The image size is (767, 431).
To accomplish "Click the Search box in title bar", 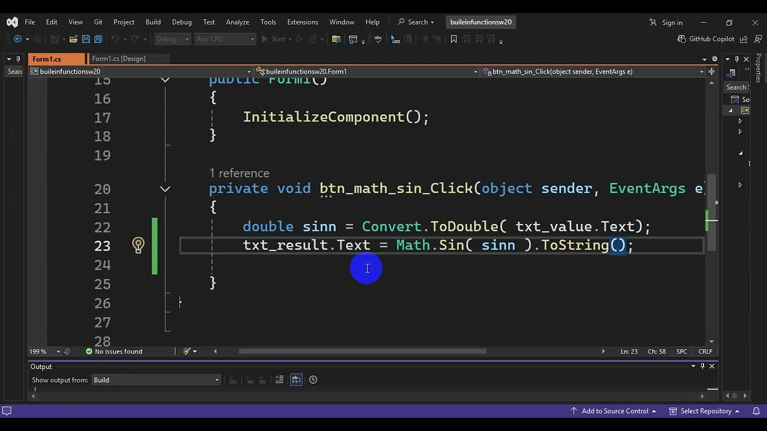I will pyautogui.click(x=416, y=22).
